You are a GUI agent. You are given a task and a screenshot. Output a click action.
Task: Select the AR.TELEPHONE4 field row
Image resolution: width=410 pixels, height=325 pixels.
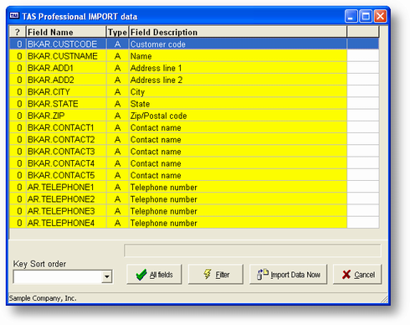(194, 223)
